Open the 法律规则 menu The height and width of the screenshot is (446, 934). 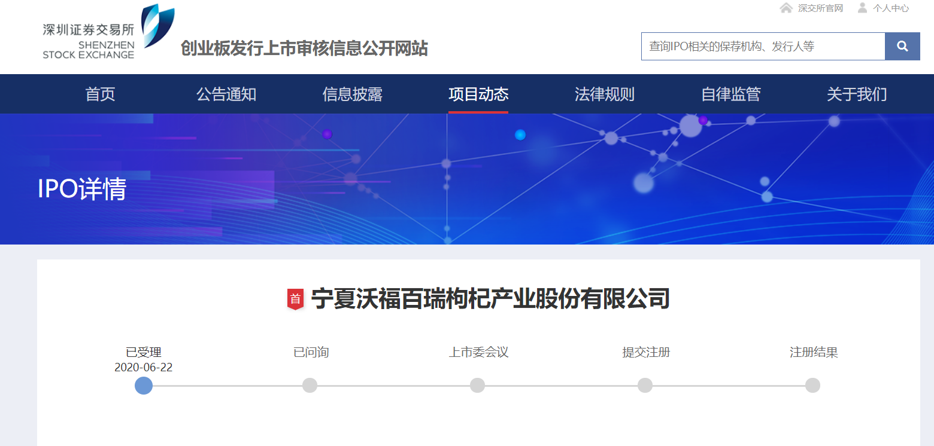605,94
